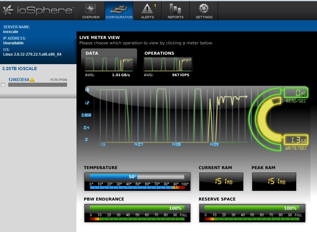Open the Overview tab
This screenshot has height=232, width=317.
91,11
